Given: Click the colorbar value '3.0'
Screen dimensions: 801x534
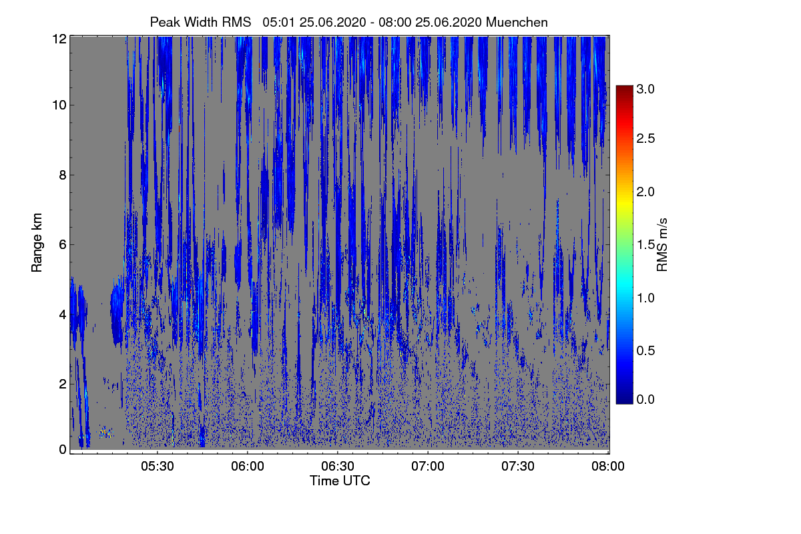Looking at the screenshot, I should tap(645, 89).
